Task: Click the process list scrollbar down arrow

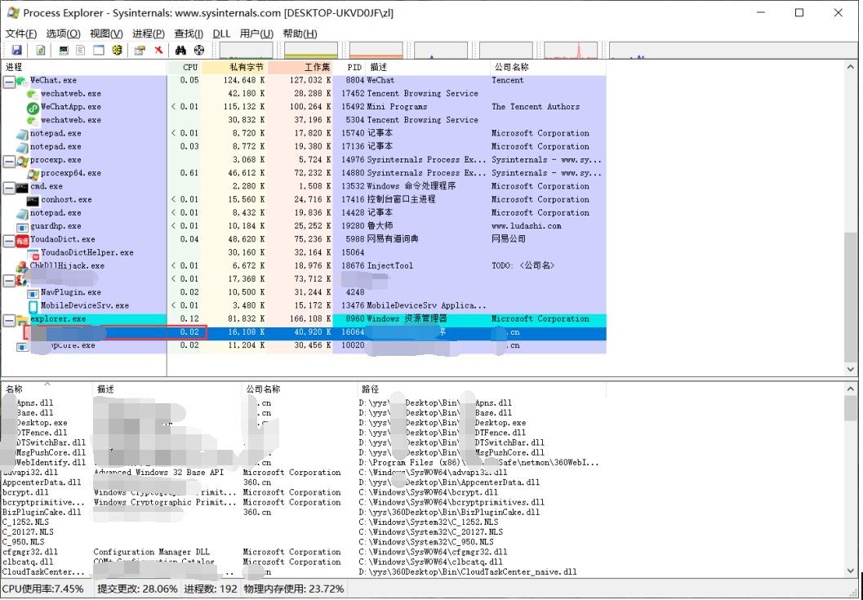Action: (851, 369)
